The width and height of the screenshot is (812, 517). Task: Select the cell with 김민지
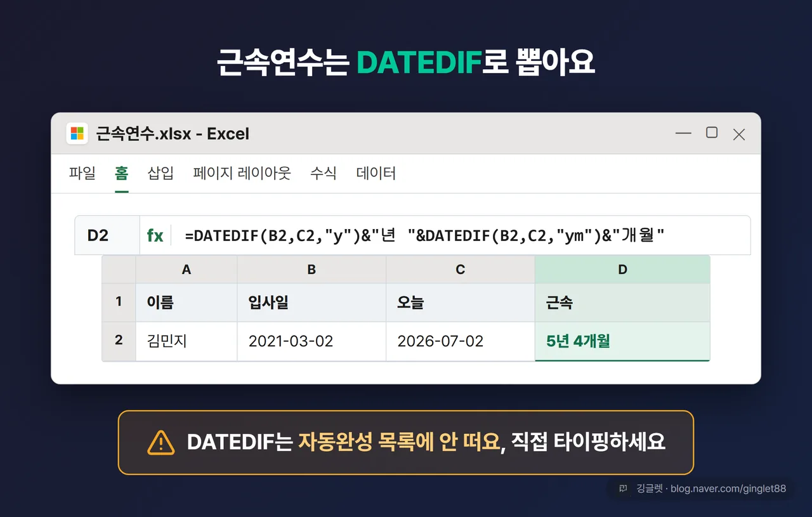tap(187, 341)
